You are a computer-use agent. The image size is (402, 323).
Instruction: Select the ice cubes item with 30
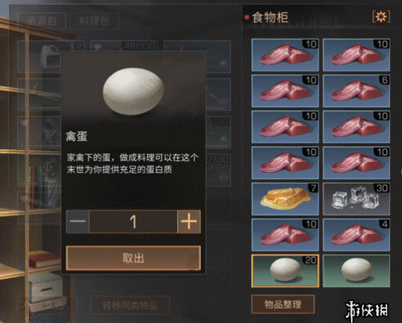tap(356, 199)
